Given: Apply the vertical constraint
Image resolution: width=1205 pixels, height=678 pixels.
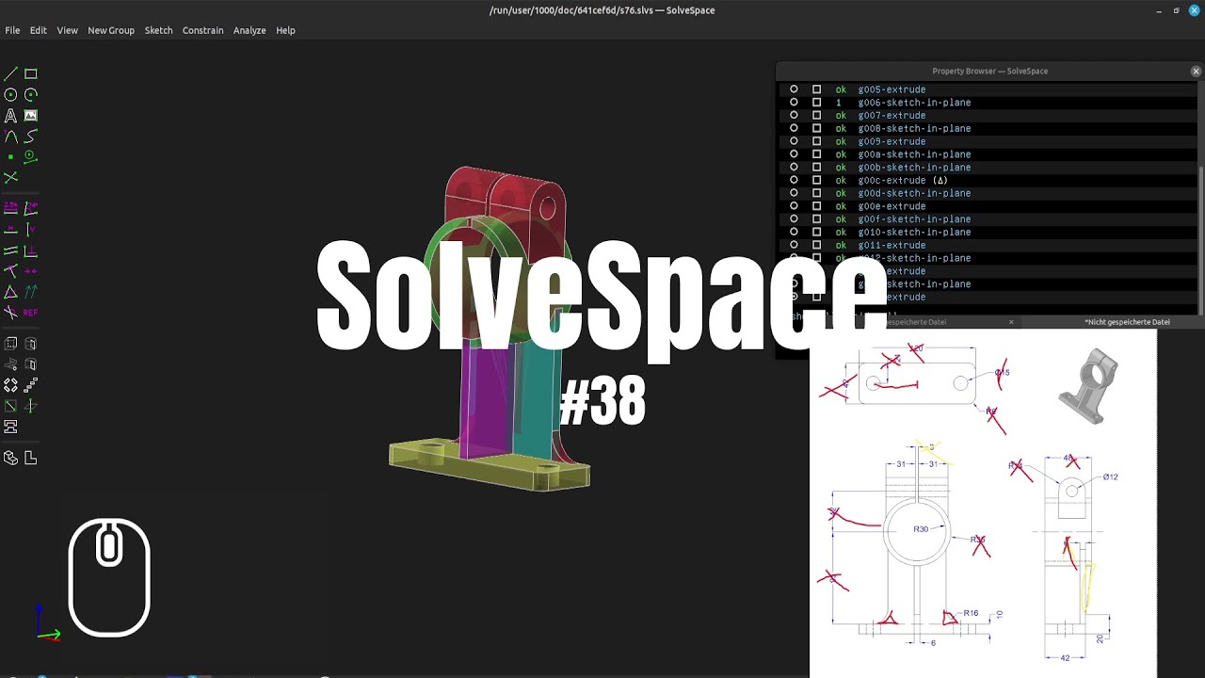Looking at the screenshot, I should [31, 229].
